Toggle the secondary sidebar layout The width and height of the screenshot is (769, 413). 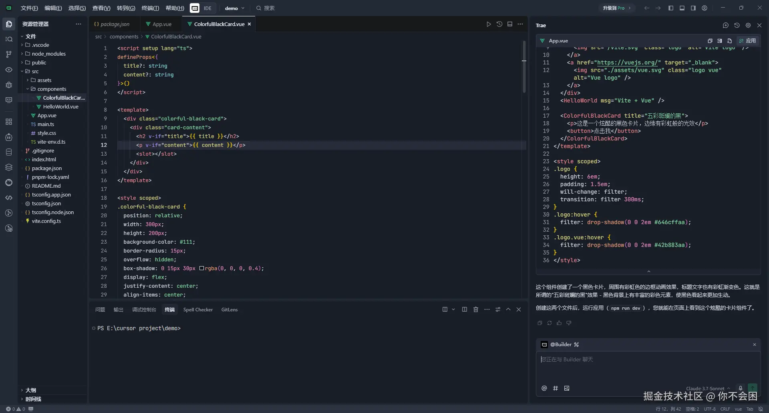point(693,8)
